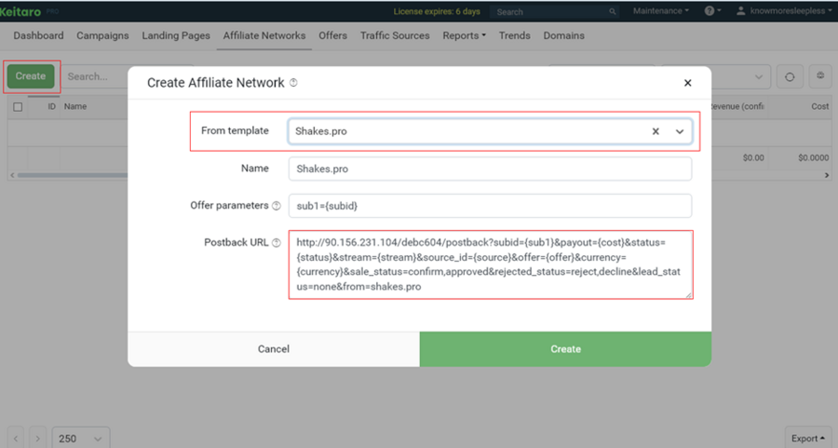Click the green Create button in toolbar
The height and width of the screenshot is (448, 838).
point(31,76)
